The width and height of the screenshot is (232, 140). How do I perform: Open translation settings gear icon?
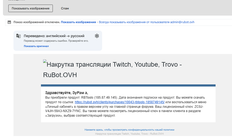tap(97, 36)
